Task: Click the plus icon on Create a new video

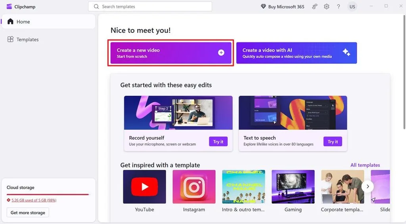Action: (221, 53)
